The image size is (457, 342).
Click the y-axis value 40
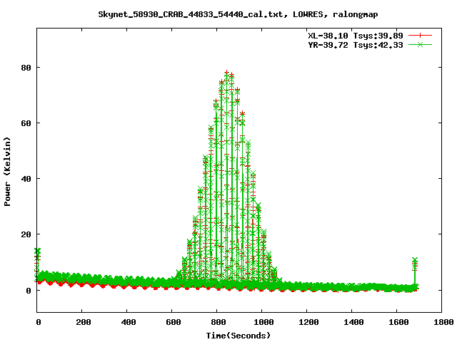tap(26, 179)
